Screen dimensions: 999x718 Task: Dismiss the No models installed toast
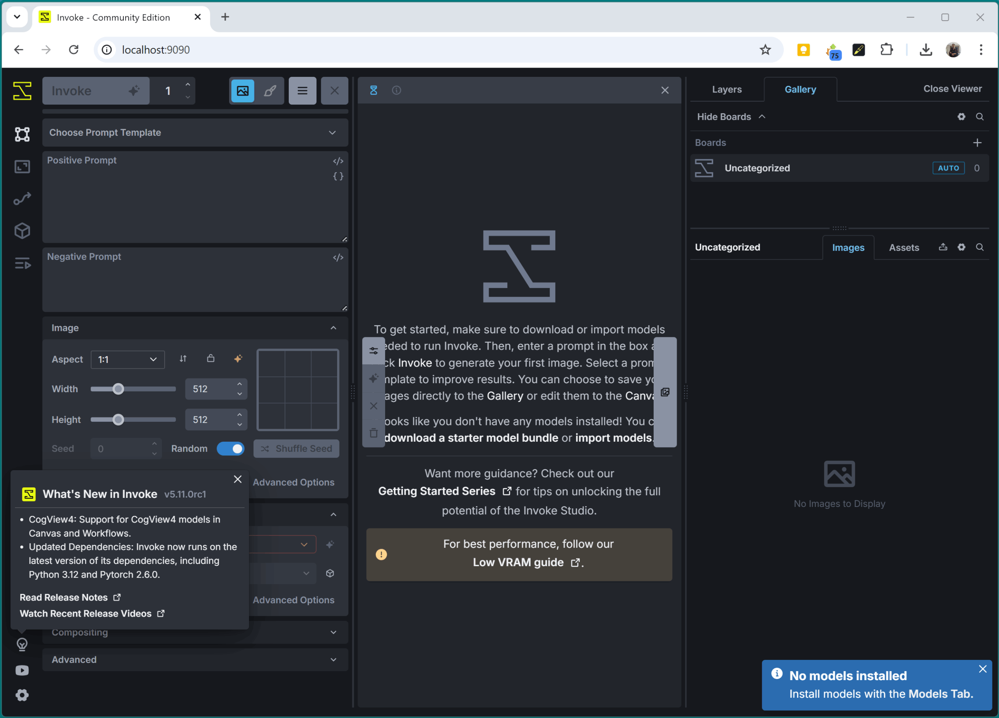[983, 669]
